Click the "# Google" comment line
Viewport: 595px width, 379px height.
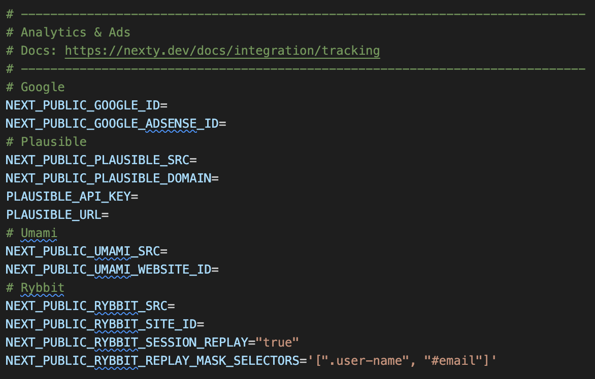coord(35,87)
